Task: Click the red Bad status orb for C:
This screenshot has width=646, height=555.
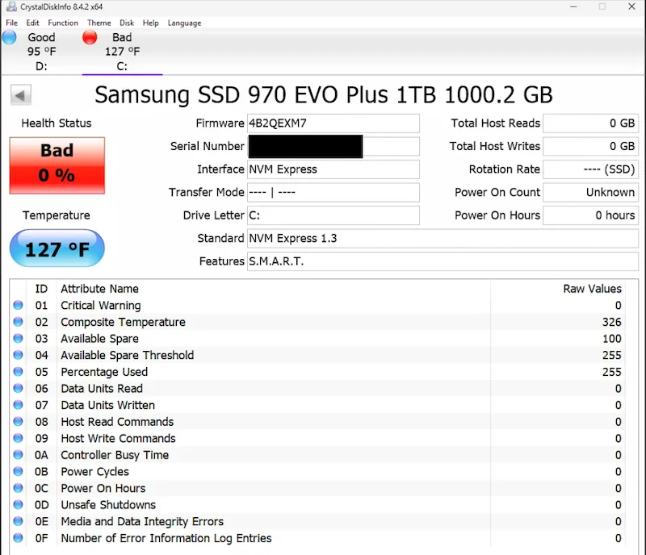Action: (90, 37)
